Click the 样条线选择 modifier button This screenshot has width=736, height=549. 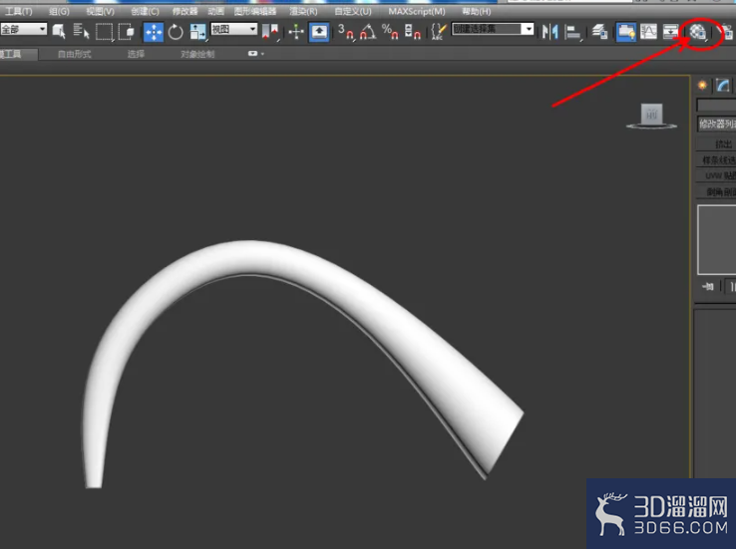[716, 159]
